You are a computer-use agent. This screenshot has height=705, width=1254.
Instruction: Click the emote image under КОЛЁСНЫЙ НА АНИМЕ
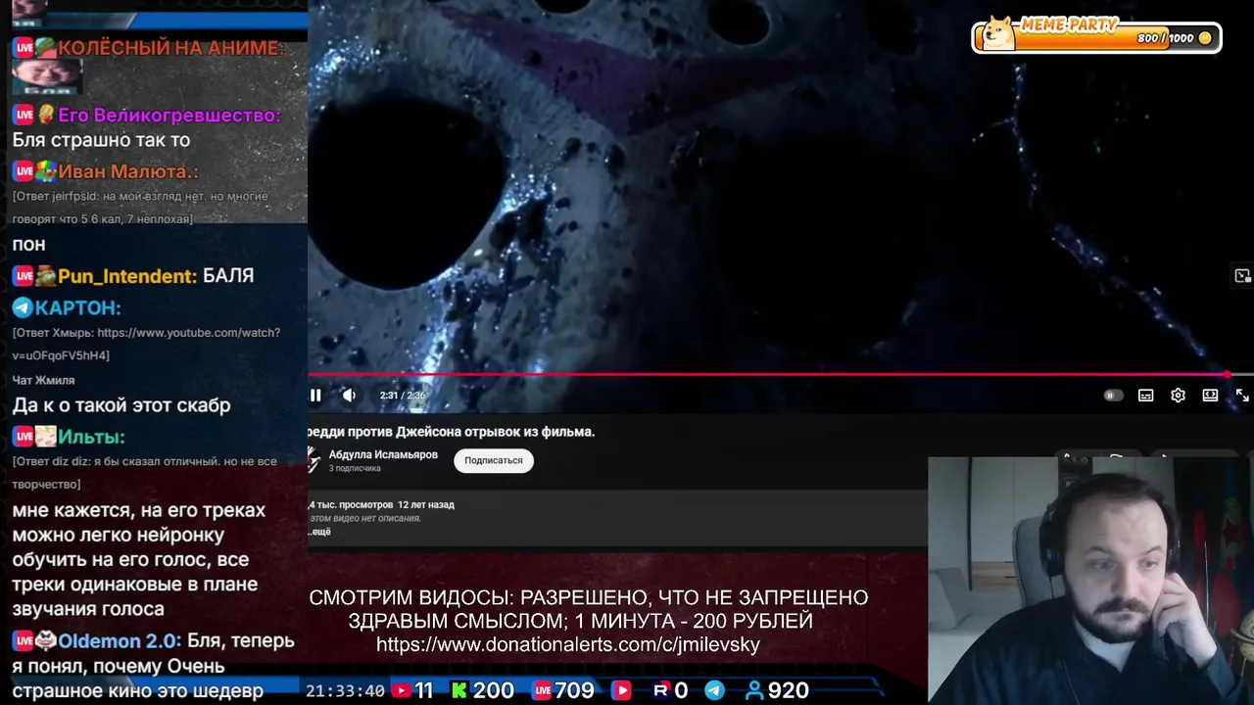pos(46,77)
